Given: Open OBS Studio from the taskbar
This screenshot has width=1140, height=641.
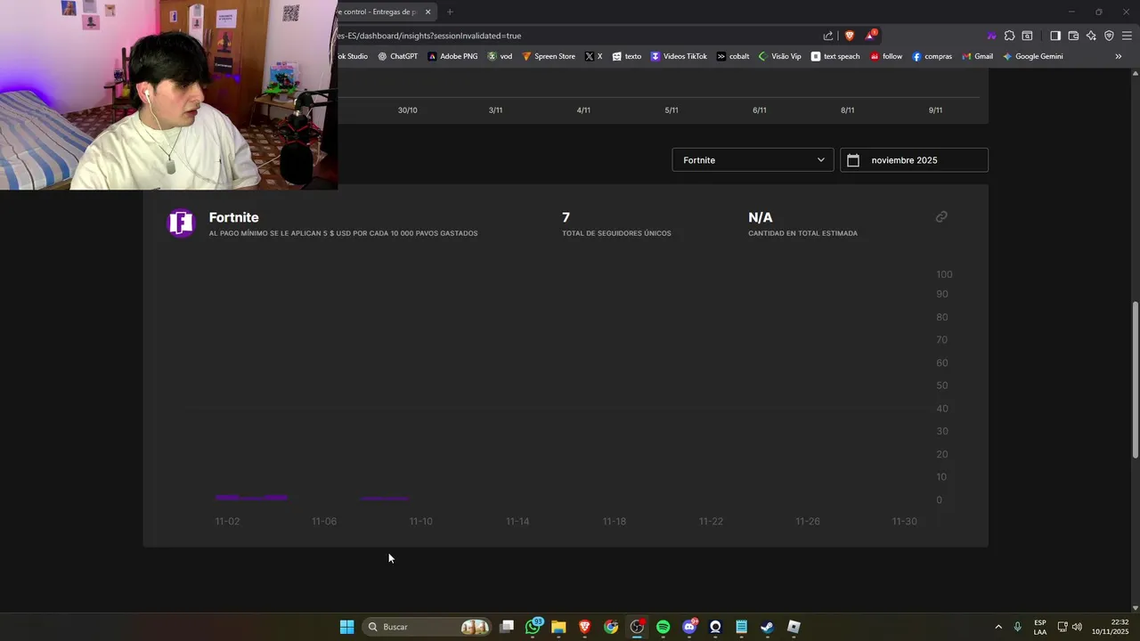Looking at the screenshot, I should (x=637, y=627).
